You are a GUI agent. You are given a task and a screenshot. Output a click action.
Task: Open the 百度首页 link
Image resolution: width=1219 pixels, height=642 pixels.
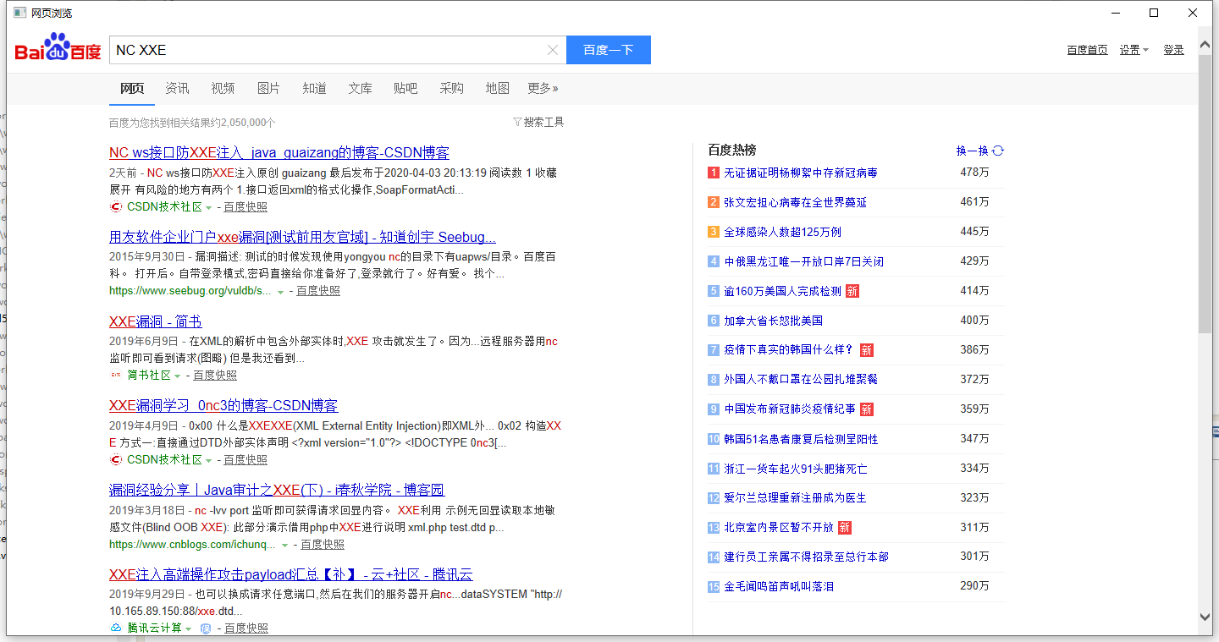coord(1087,50)
